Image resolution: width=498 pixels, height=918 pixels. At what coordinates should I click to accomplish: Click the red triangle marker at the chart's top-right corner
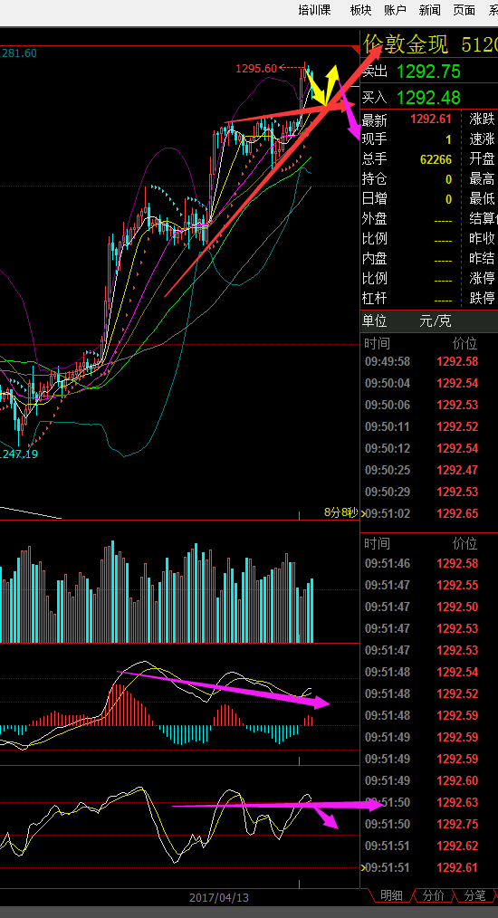pyautogui.click(x=355, y=50)
